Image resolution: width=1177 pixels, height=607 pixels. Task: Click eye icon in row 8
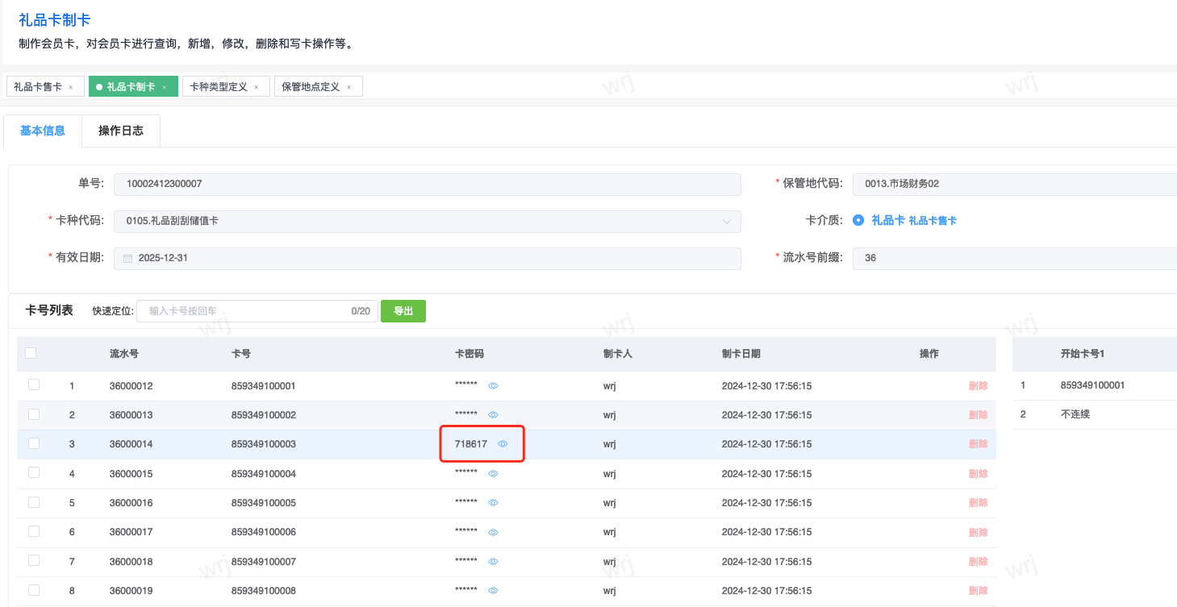pos(493,591)
